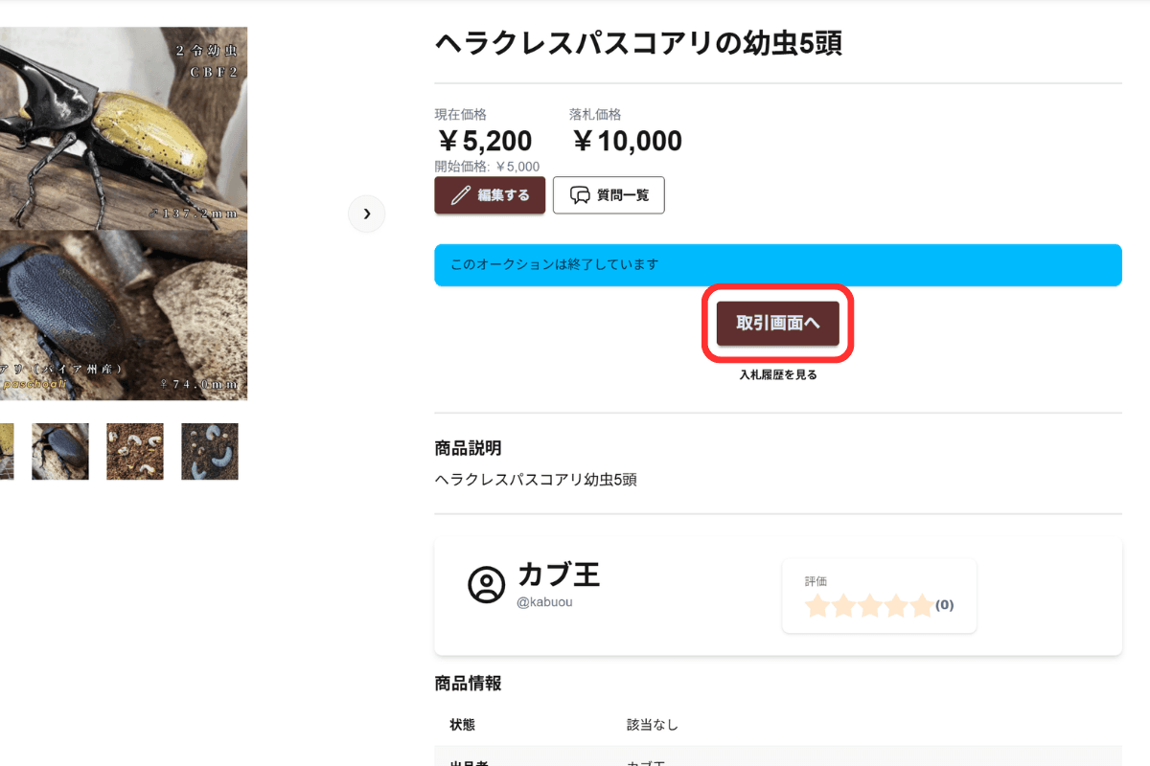Open the 取引画面へ transaction screen

click(x=777, y=324)
